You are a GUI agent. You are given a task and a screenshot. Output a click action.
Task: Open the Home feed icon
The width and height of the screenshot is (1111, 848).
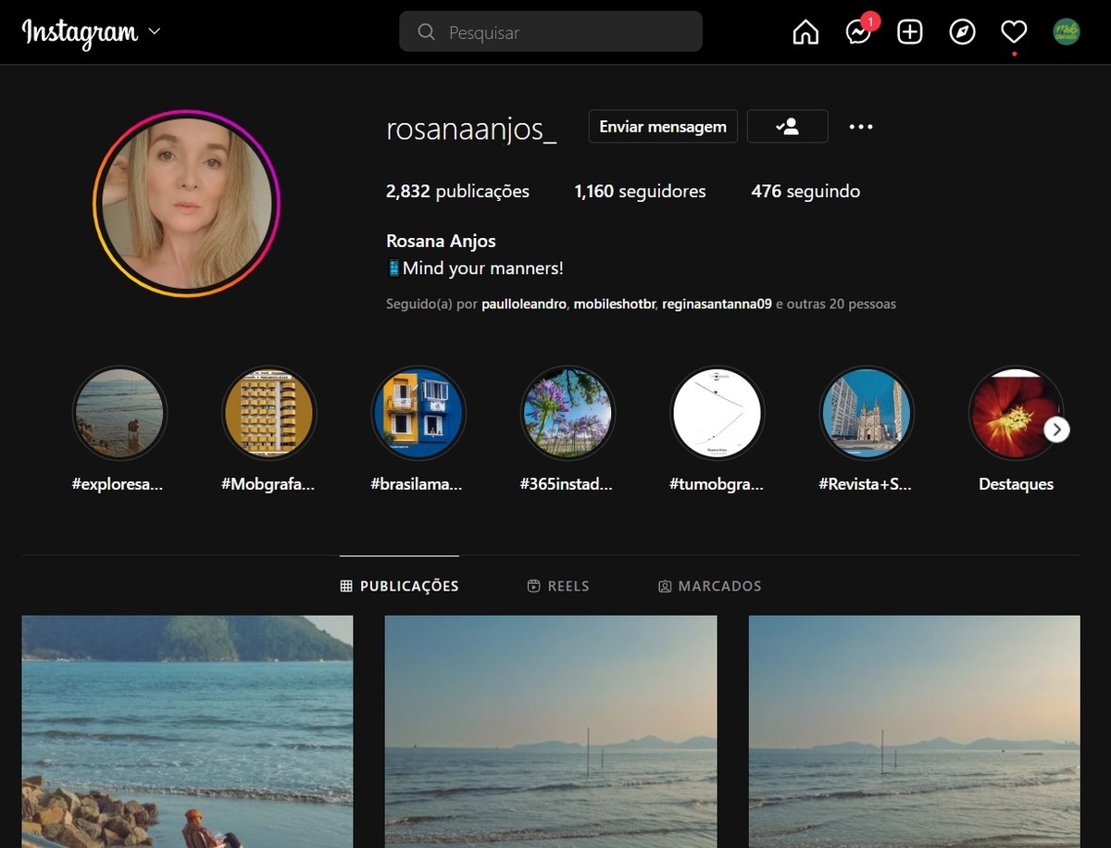click(805, 31)
